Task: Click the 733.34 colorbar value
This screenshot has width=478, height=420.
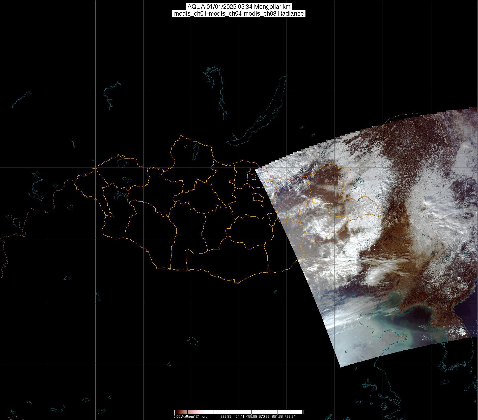Action: click(290, 416)
